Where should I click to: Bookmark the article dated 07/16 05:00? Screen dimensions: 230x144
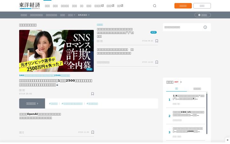click(93, 93)
